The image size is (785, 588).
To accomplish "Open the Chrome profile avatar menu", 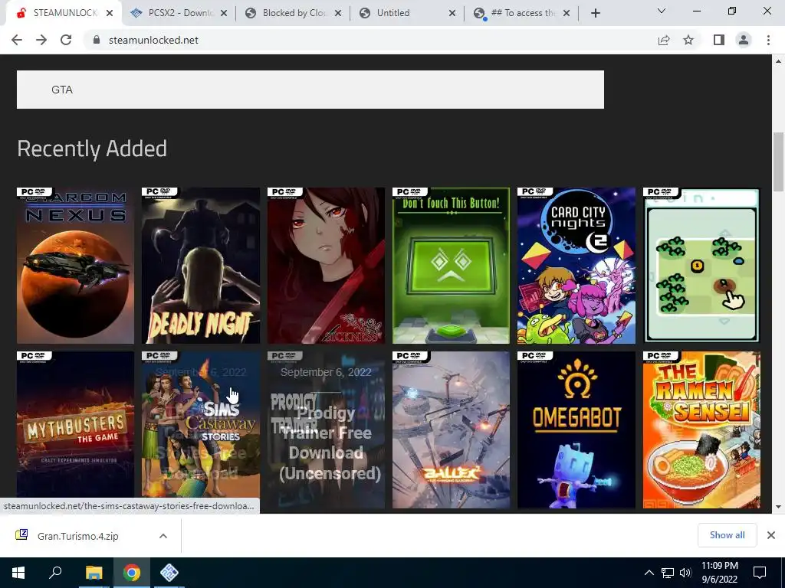I will pyautogui.click(x=744, y=40).
